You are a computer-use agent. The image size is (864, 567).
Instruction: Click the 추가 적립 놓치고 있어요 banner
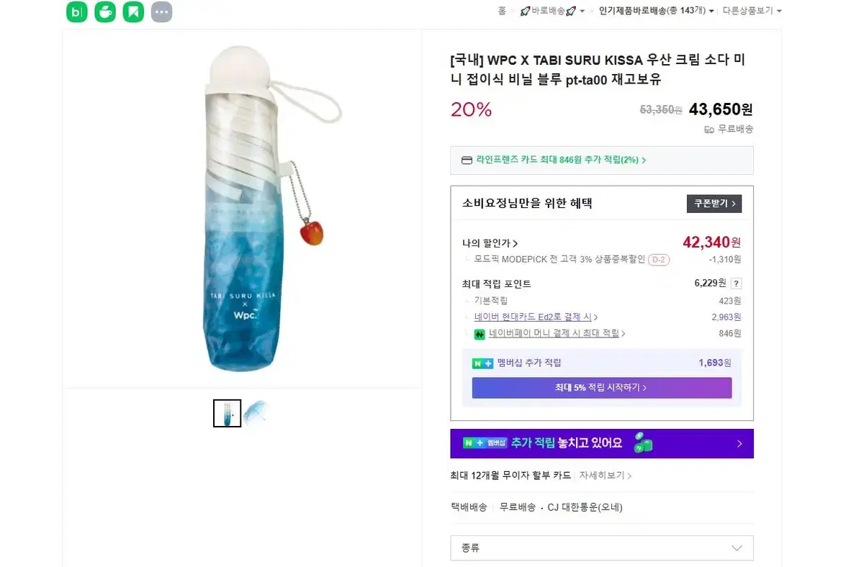click(x=601, y=443)
